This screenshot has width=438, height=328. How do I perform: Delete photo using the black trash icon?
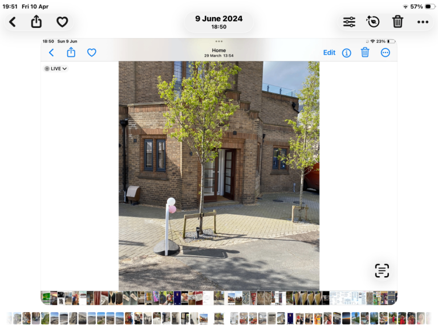pos(398,22)
